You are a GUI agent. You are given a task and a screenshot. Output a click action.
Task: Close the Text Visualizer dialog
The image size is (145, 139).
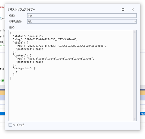pos(133,9)
